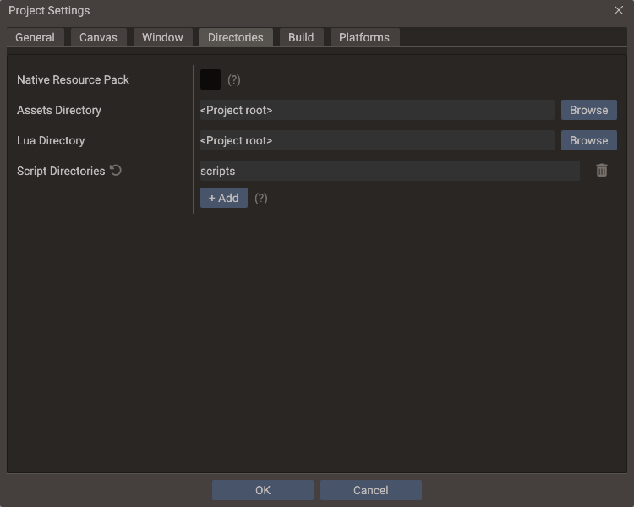This screenshot has height=507, width=634.
Task: Edit the scripts directory field
Action: click(390, 171)
